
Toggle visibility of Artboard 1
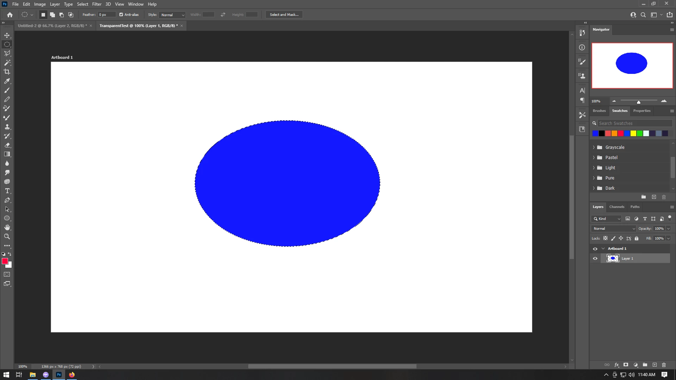click(x=595, y=249)
